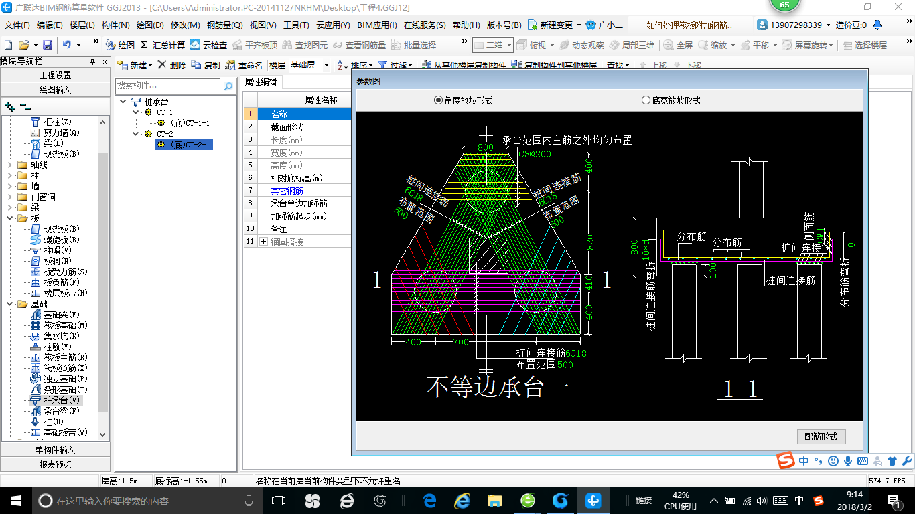Viewport: 915px width, 514px height.
Task: Copy the component with 复制
Action: (206, 65)
